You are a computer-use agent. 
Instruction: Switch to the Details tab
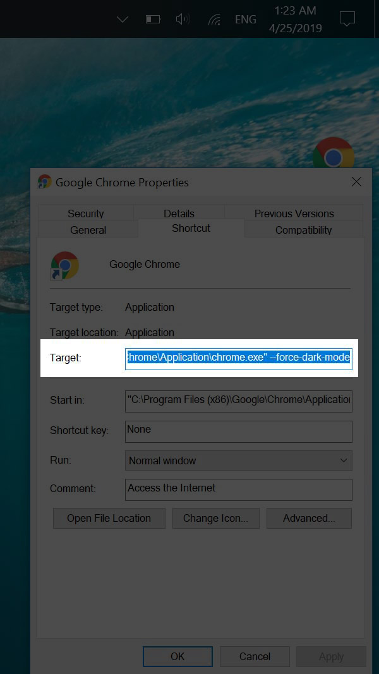pos(179,214)
